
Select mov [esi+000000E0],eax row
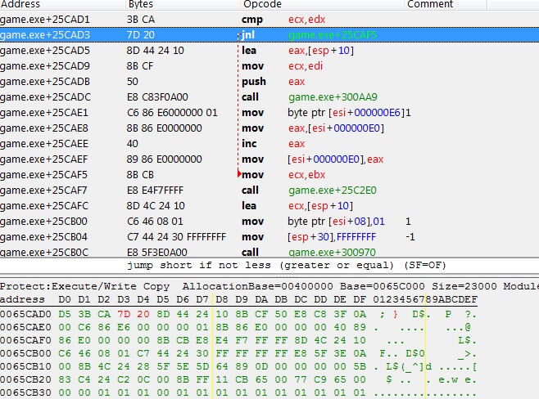[269, 159]
